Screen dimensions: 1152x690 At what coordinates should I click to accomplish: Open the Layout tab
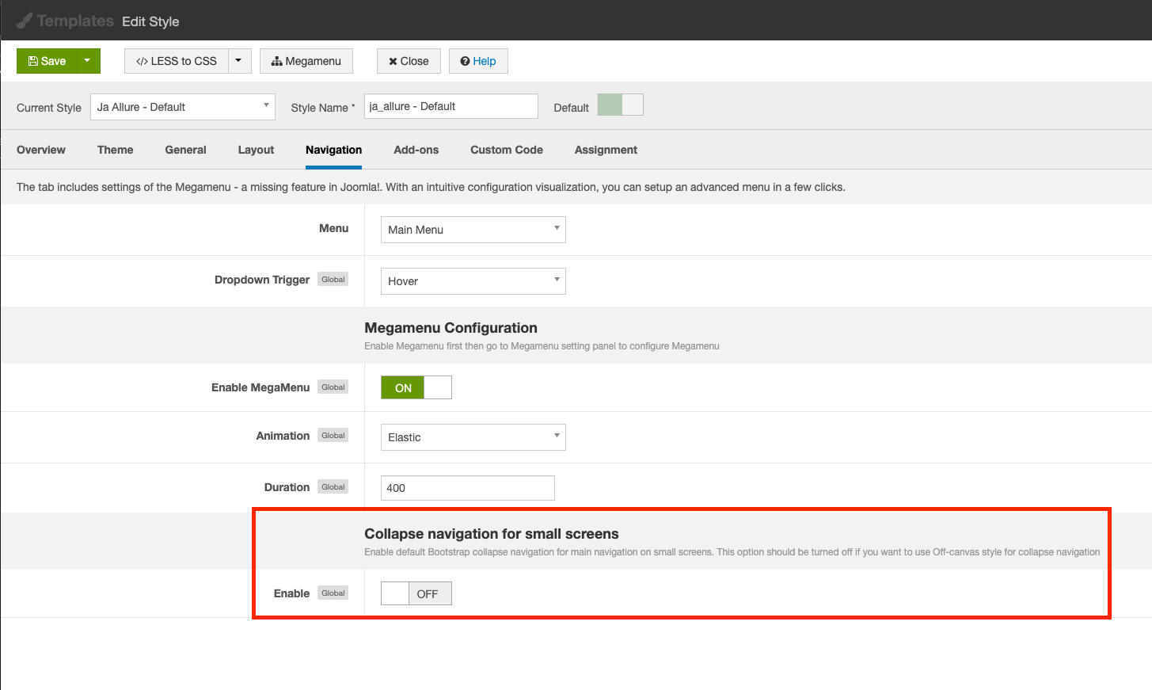256,150
